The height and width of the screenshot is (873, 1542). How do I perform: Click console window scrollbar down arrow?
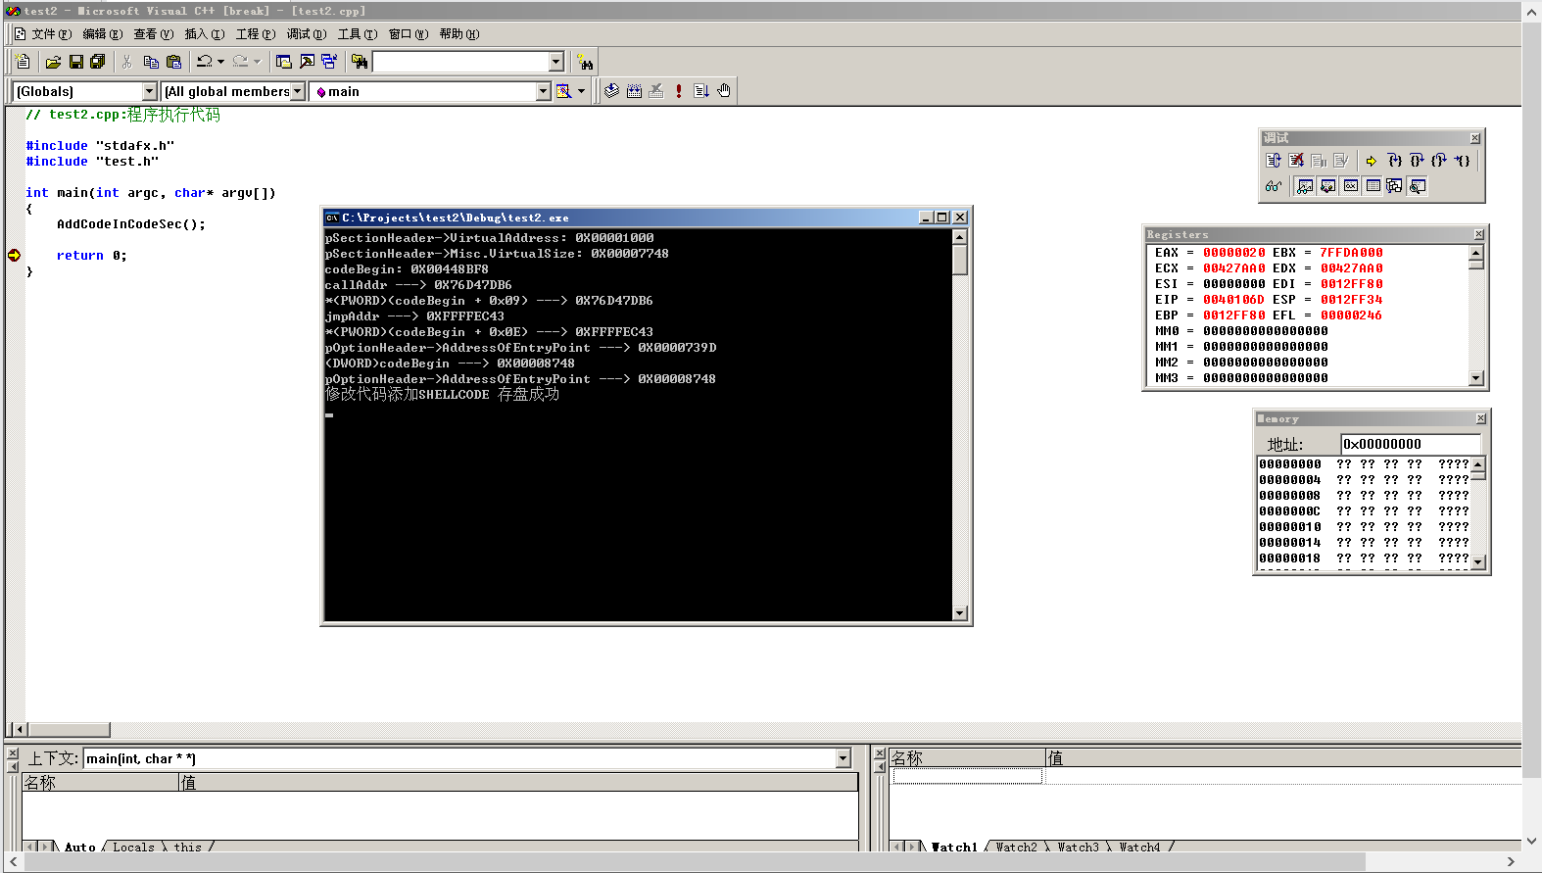click(x=960, y=613)
